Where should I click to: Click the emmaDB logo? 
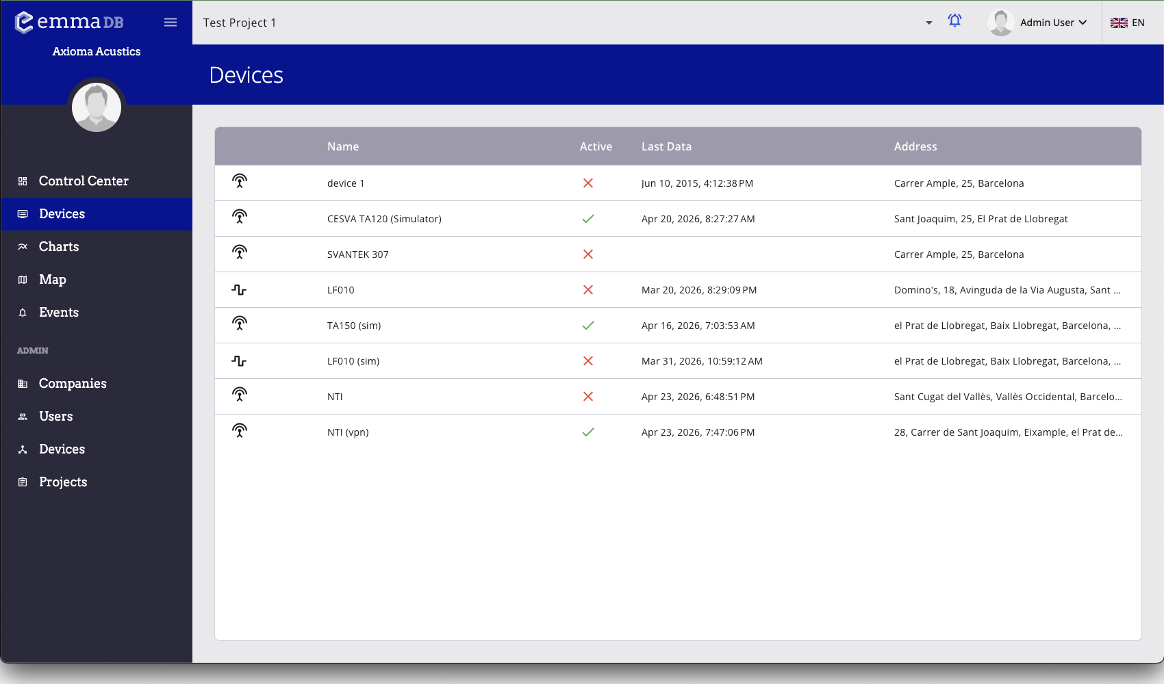pyautogui.click(x=68, y=21)
